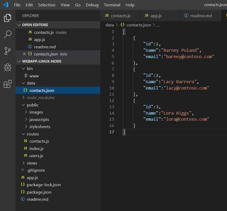Collapse the WEBAPP-LINUX-NODE folder tree
The height and width of the screenshot is (211, 227).
[20, 61]
